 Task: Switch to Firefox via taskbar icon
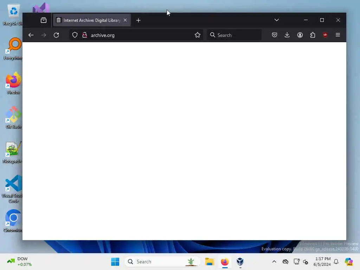pos(225,262)
